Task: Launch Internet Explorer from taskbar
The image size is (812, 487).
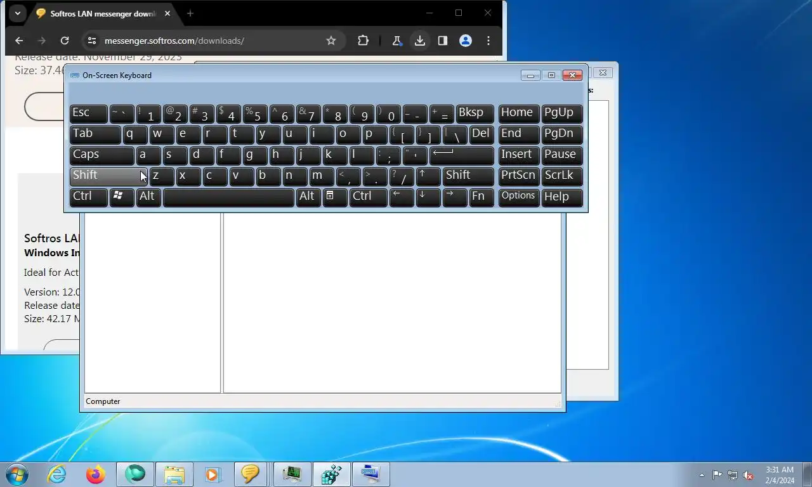Action: pos(57,474)
